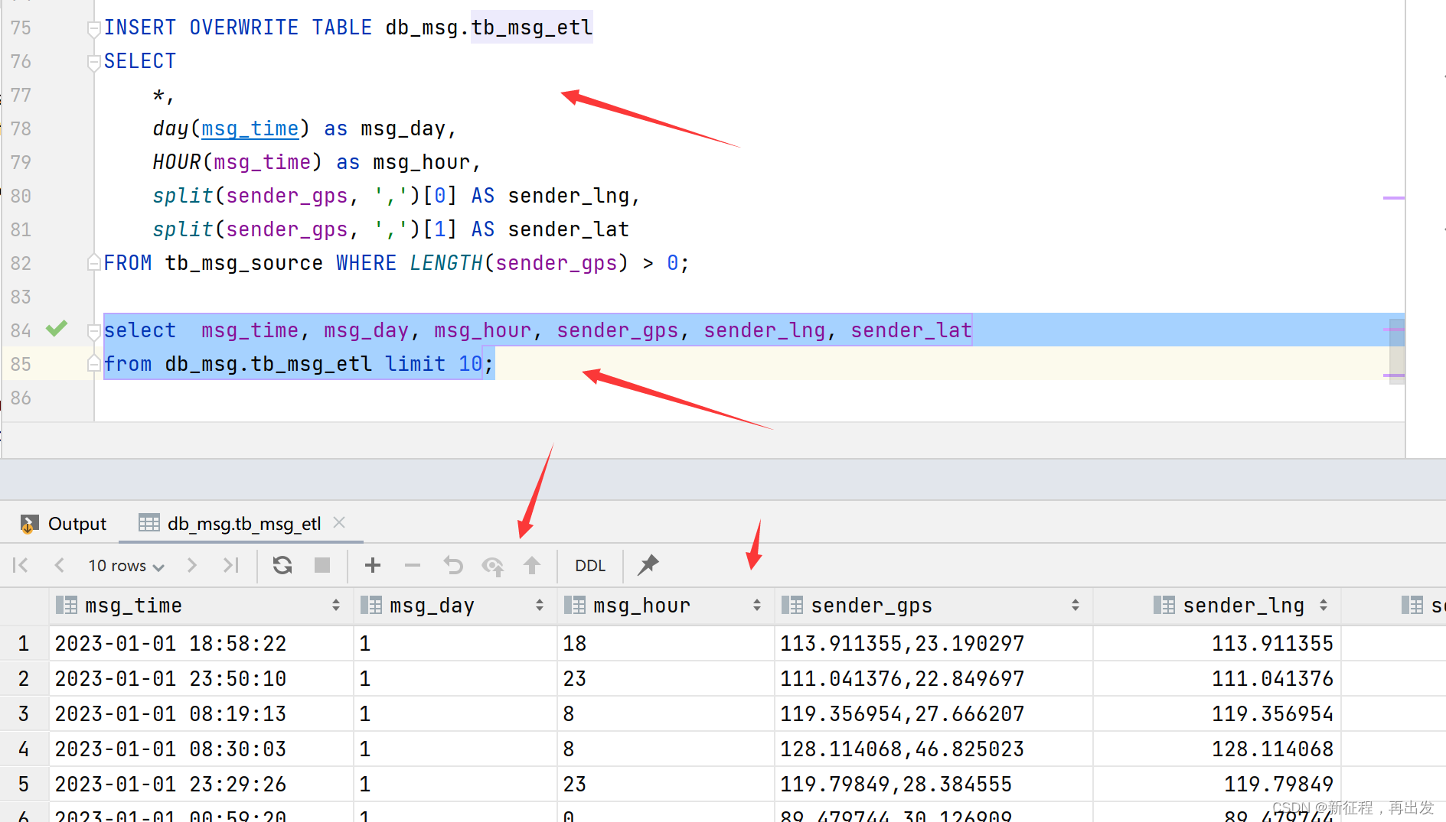This screenshot has height=822, width=1446.
Task: Sort by msg_hour column arrows
Action: click(x=757, y=606)
